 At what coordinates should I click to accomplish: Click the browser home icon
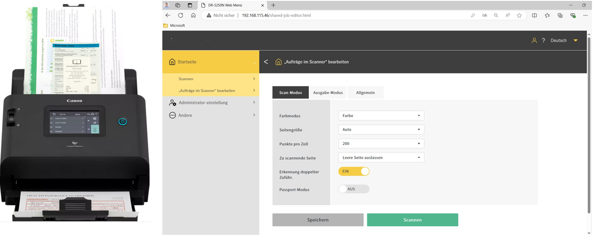pyautogui.click(x=193, y=15)
